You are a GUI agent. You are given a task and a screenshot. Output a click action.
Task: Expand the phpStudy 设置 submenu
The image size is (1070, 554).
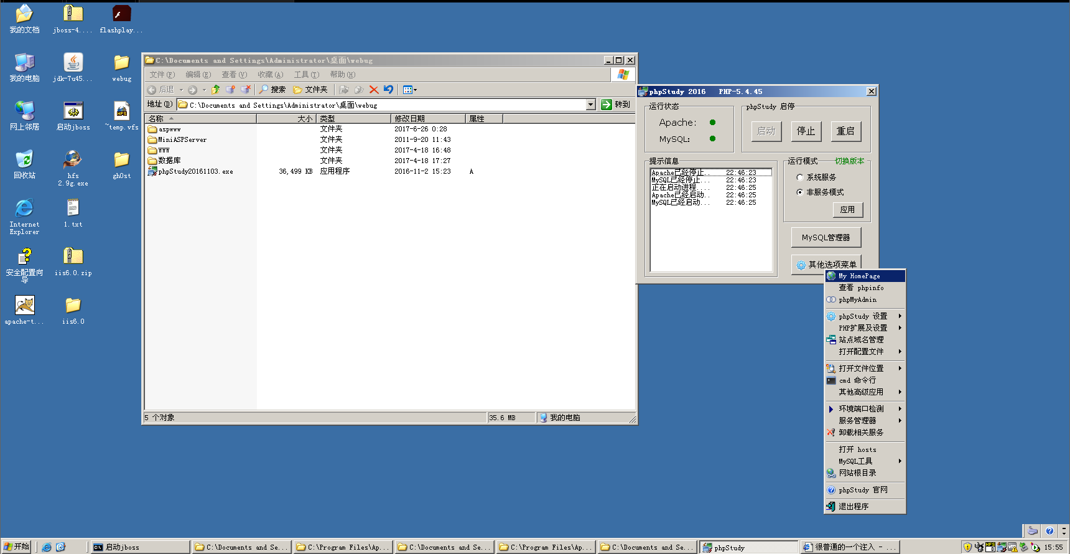(865, 316)
